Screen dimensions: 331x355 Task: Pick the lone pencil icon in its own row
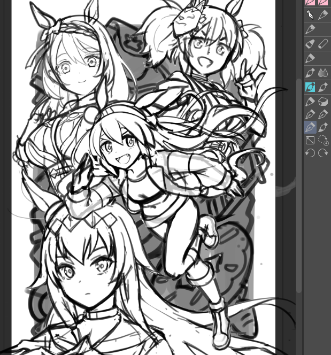click(x=310, y=29)
